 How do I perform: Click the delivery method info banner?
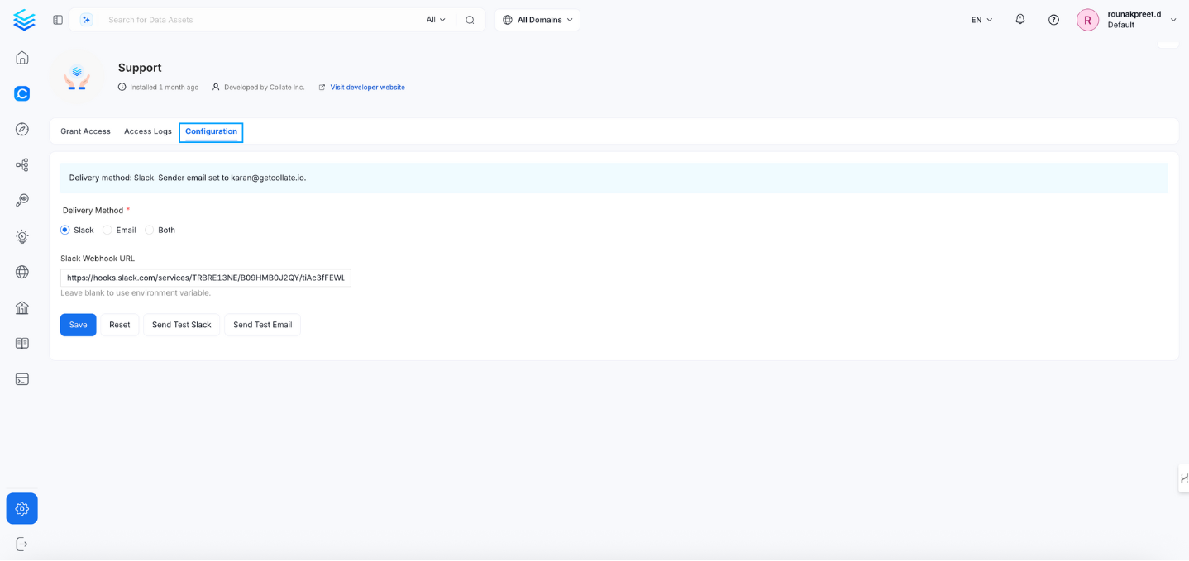pyautogui.click(x=614, y=178)
